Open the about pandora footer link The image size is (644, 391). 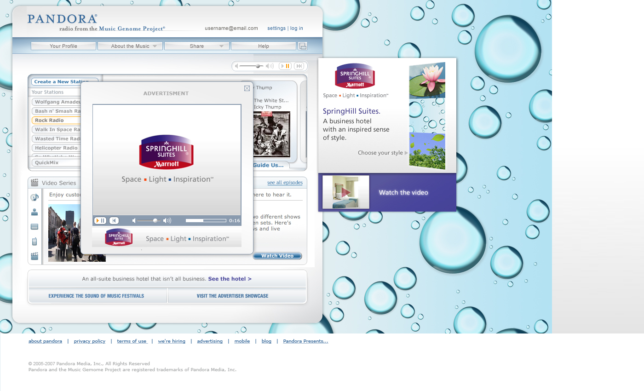tap(45, 341)
